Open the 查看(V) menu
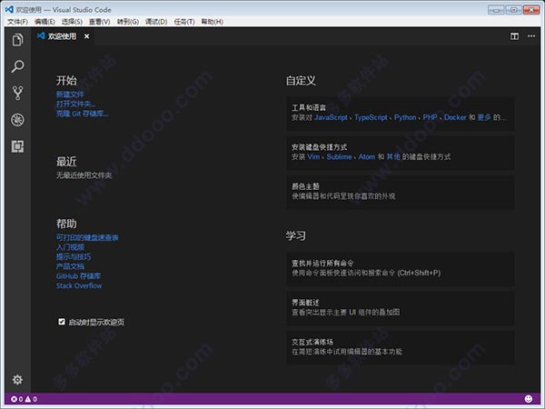 pos(99,22)
